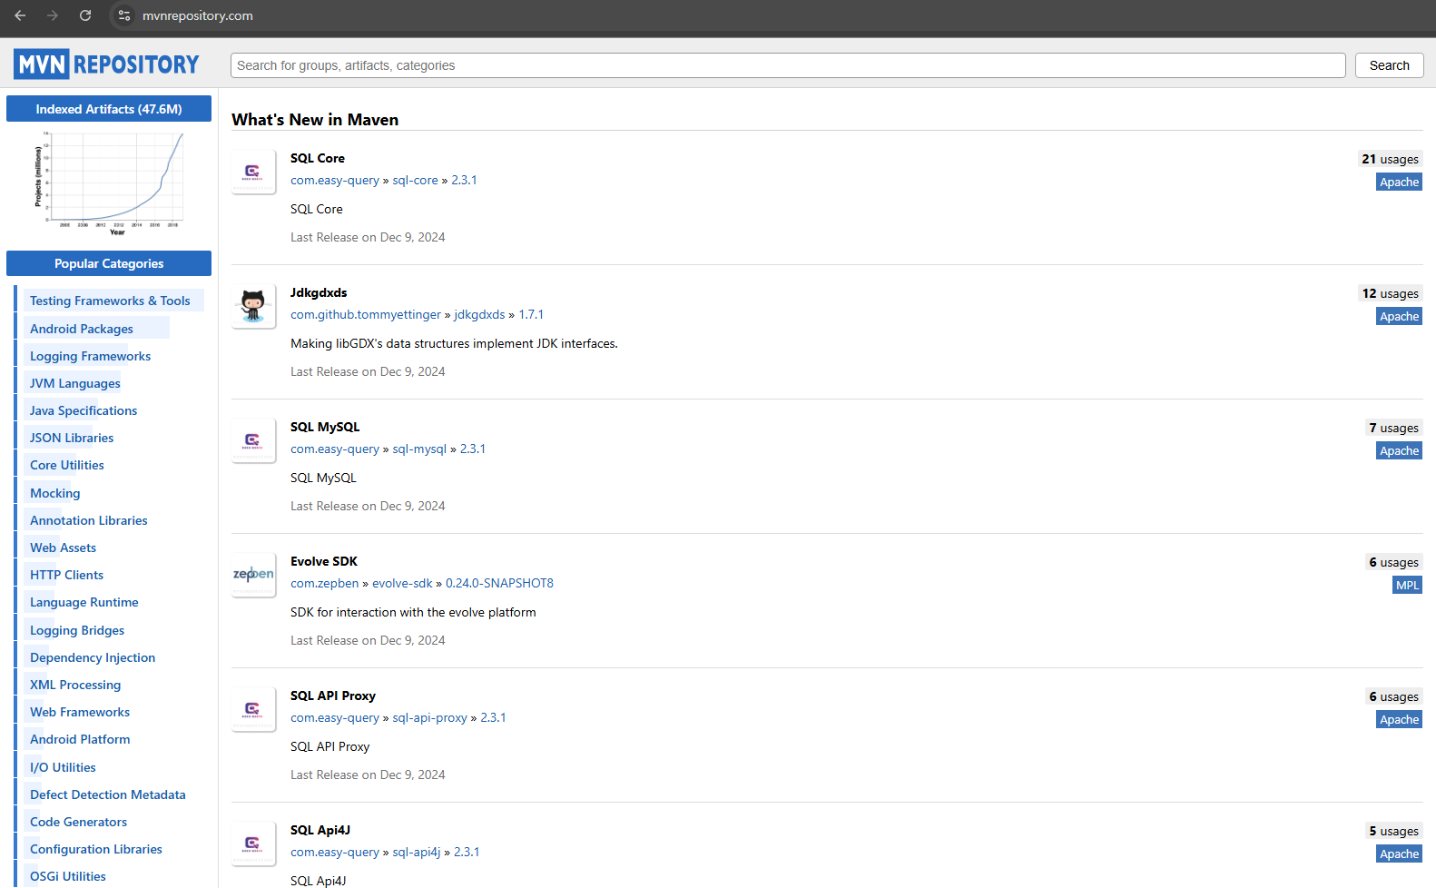Screen dimensions: 1436x888
Task: Click the Search button
Action: [x=1389, y=65]
